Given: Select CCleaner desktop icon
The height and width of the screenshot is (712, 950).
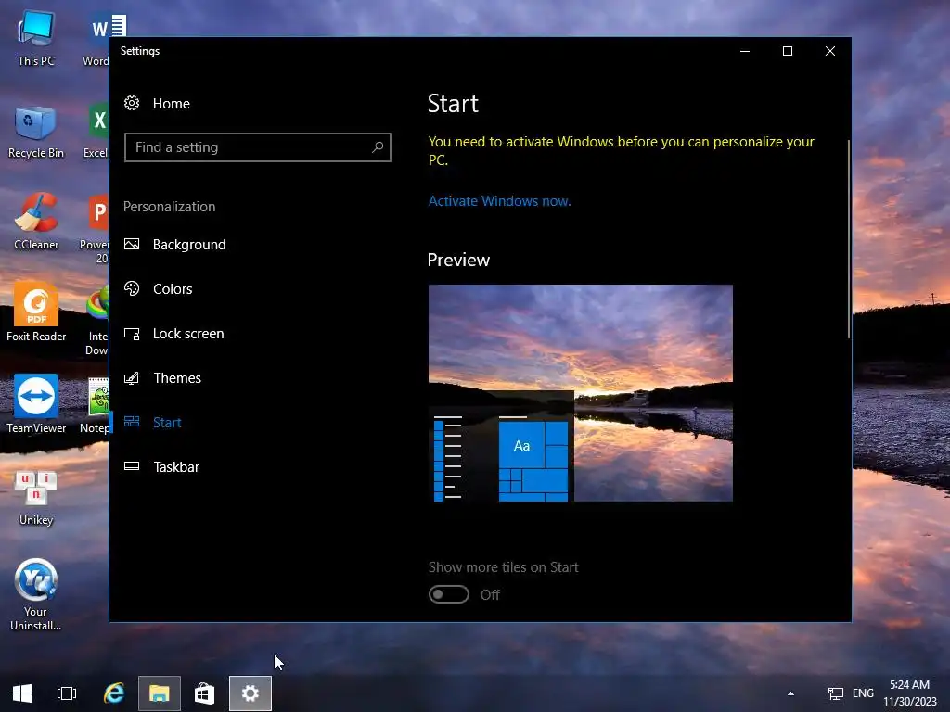Looking at the screenshot, I should click(36, 222).
